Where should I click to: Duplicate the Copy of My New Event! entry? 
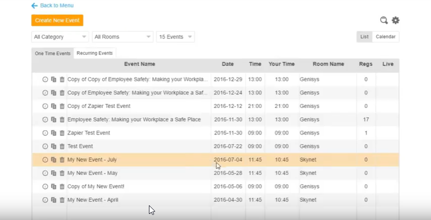53,186
